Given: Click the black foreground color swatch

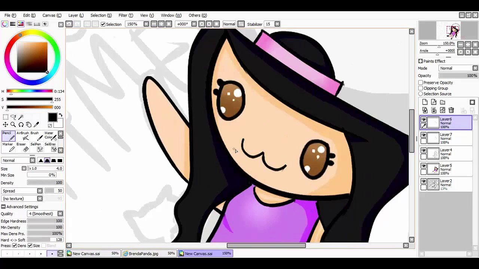Looking at the screenshot, I should pos(52,117).
